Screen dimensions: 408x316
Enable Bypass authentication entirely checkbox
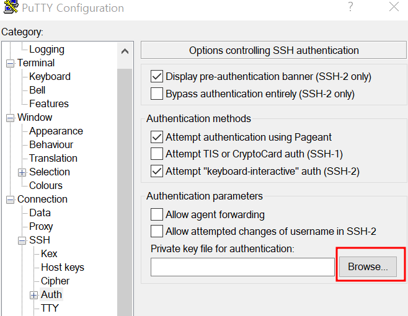[x=157, y=94]
